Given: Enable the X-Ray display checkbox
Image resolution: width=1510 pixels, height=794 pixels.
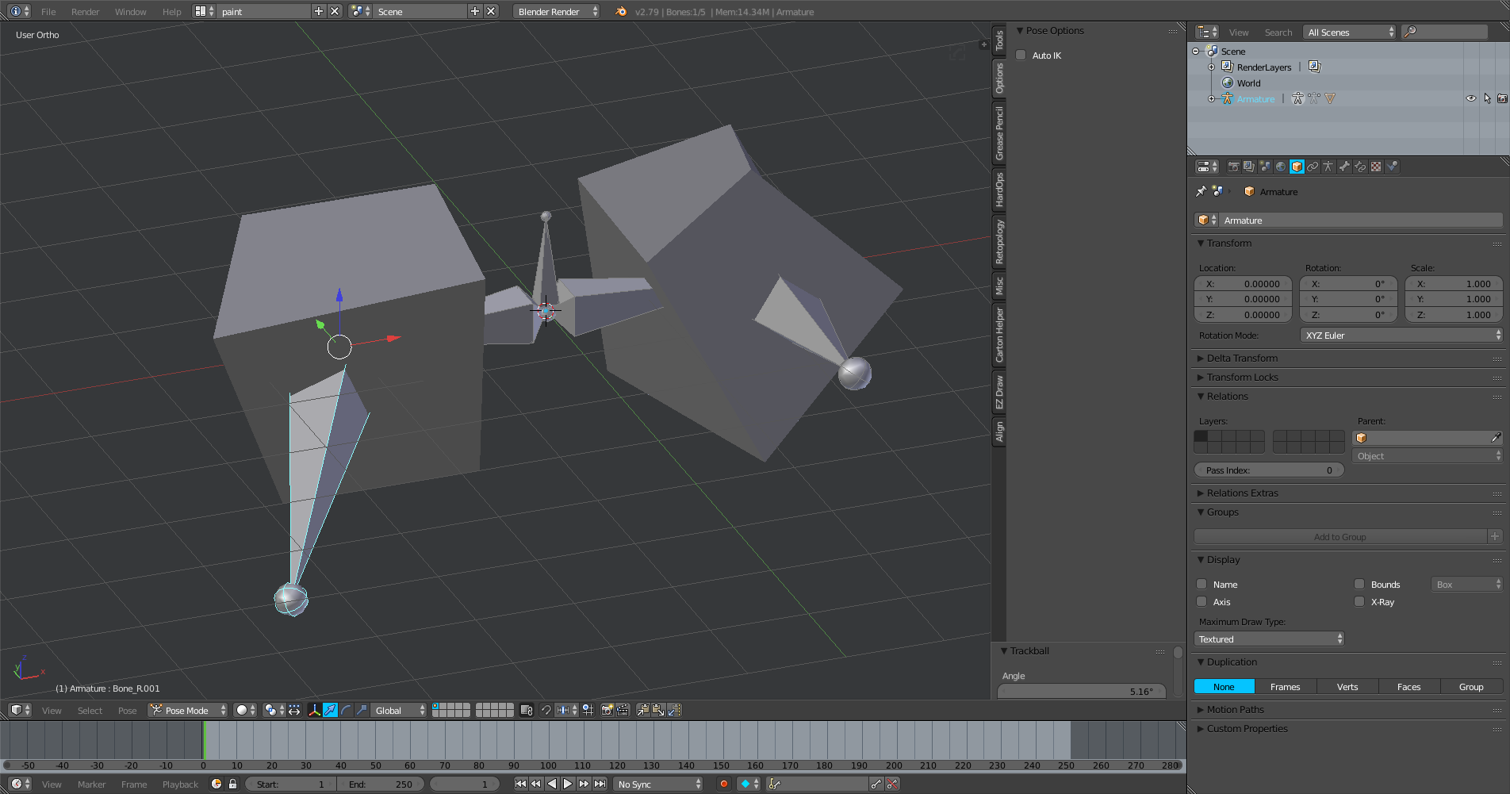Looking at the screenshot, I should (x=1359, y=602).
